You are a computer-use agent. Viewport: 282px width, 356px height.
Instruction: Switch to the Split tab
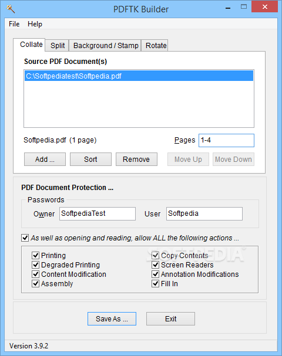pos(58,45)
